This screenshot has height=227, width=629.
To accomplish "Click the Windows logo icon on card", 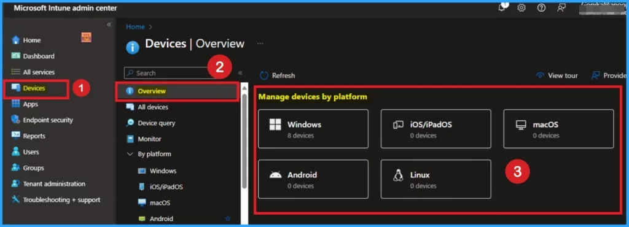I will tap(275, 125).
